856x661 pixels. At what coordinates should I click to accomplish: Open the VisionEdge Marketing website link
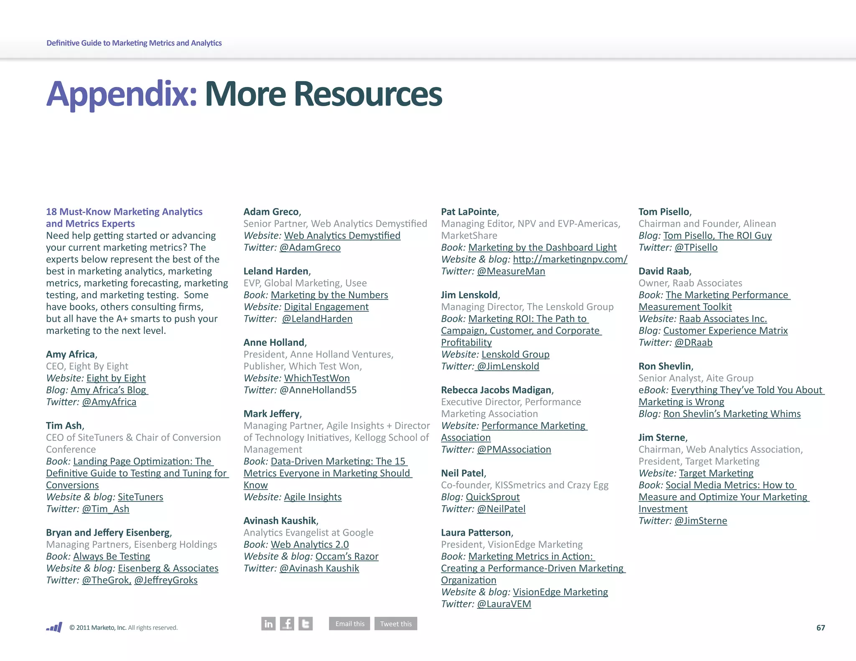pyautogui.click(x=560, y=592)
